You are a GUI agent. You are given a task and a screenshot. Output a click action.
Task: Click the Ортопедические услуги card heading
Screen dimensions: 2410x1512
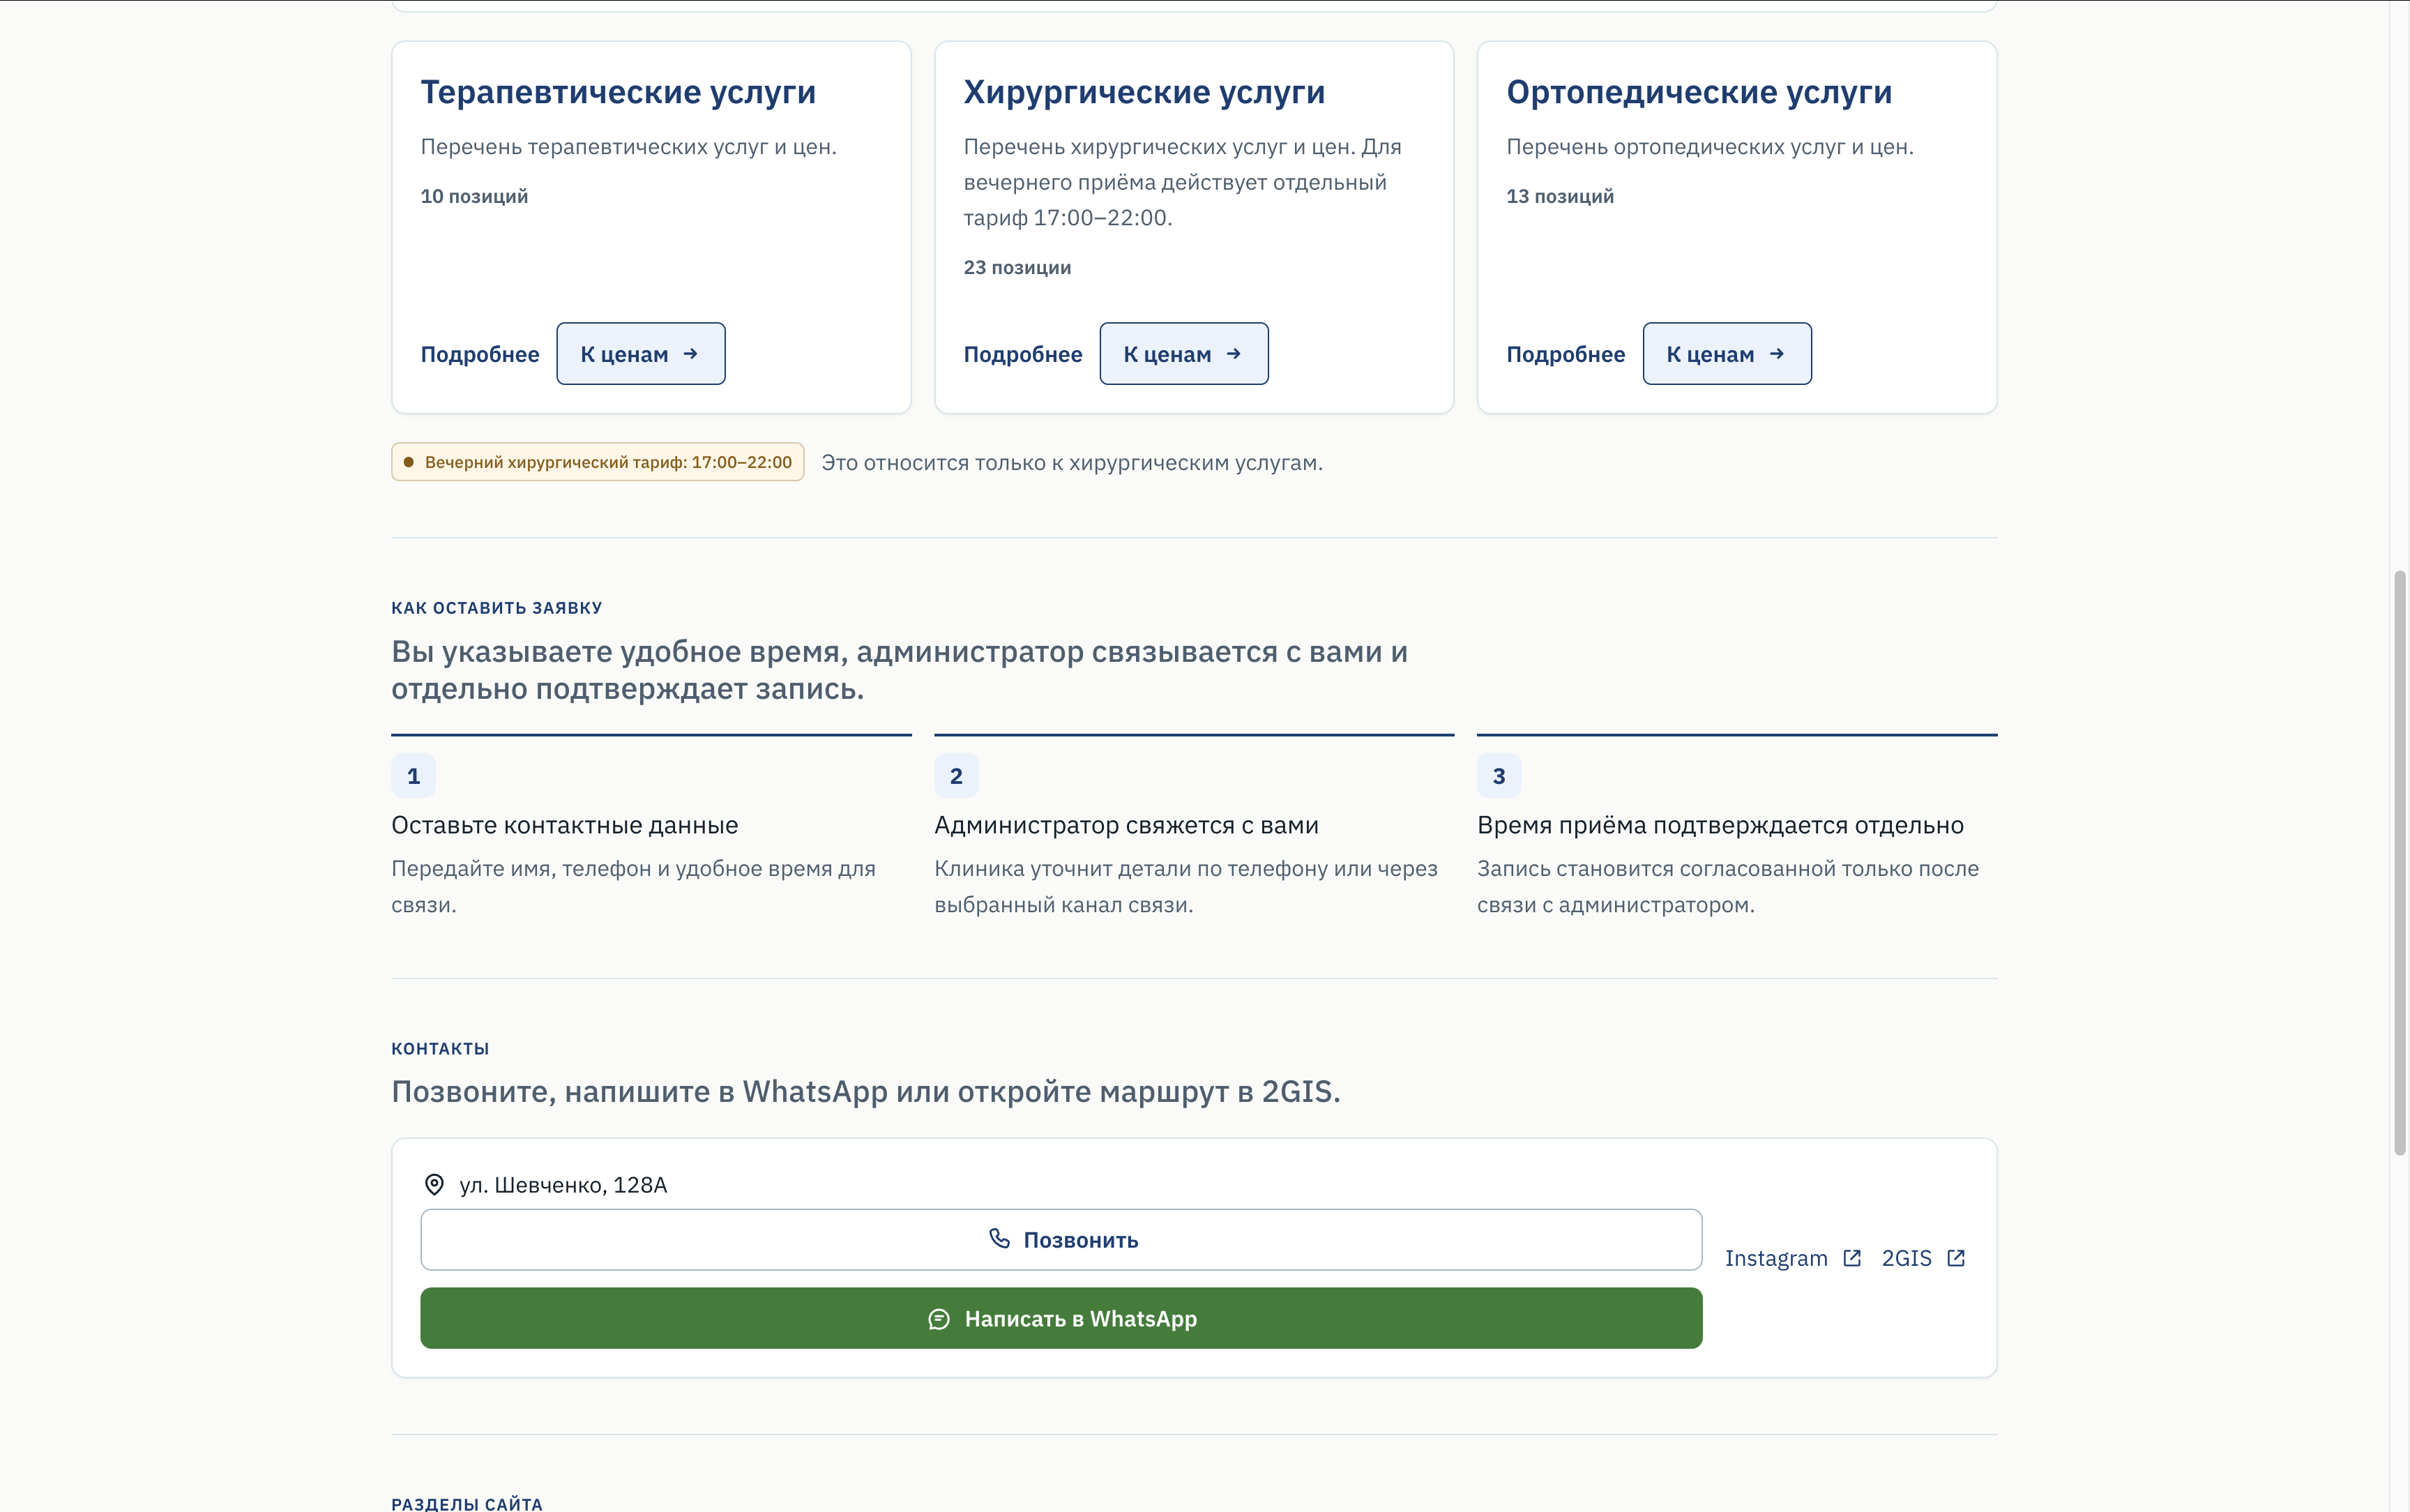(x=1699, y=92)
